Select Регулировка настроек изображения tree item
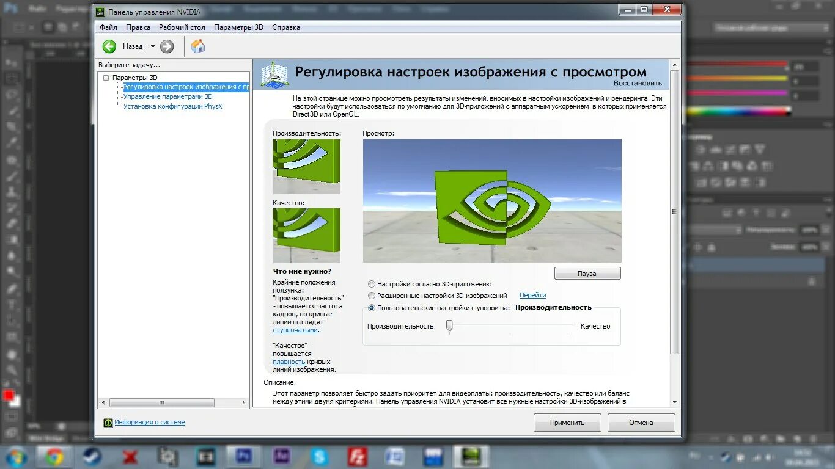Screen dimensions: 835x469 (x=186, y=87)
